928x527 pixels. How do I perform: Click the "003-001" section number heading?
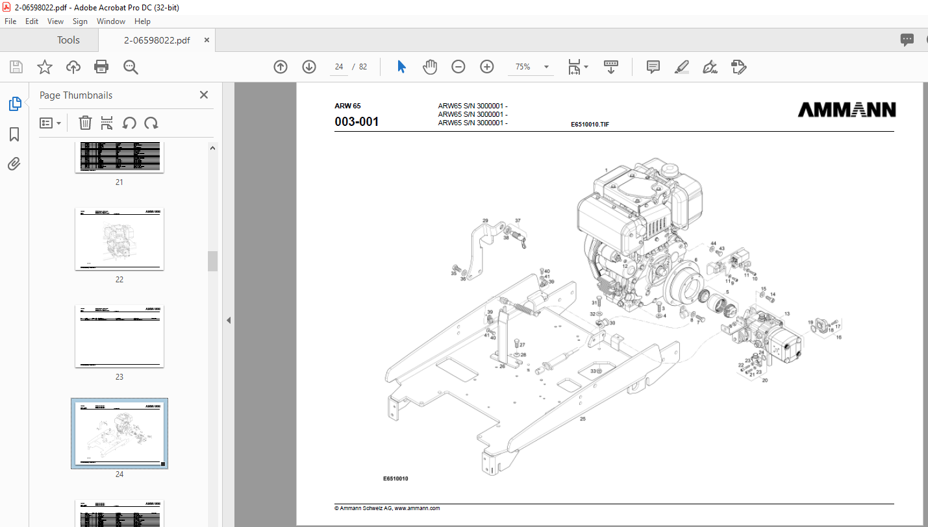pyautogui.click(x=357, y=121)
